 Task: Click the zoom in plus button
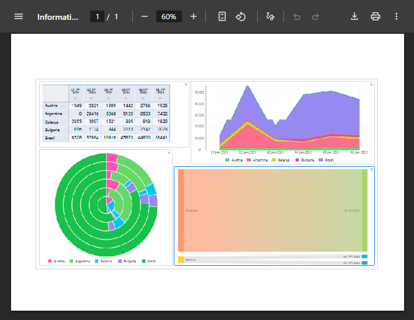(x=194, y=16)
